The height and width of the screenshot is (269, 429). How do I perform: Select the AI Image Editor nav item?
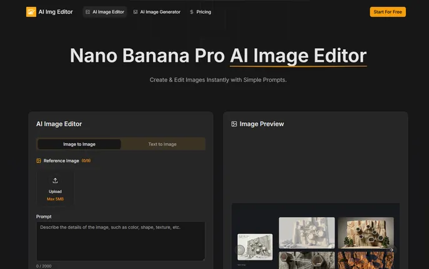click(104, 12)
